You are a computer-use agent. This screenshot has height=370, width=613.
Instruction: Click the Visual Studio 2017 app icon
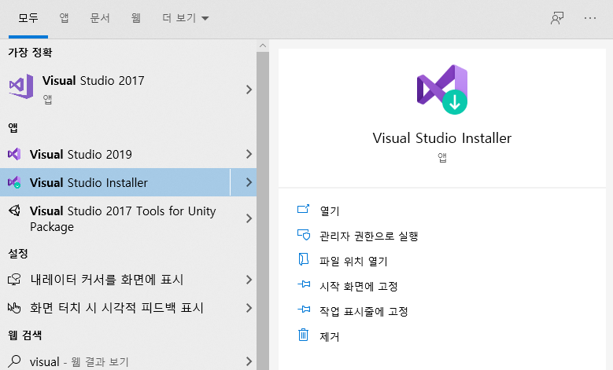pos(21,86)
